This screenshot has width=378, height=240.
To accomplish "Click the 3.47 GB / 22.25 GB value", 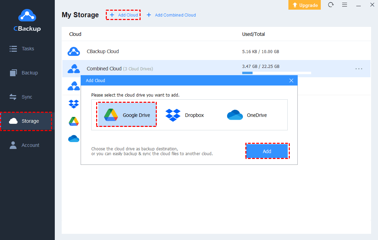I will (261, 66).
